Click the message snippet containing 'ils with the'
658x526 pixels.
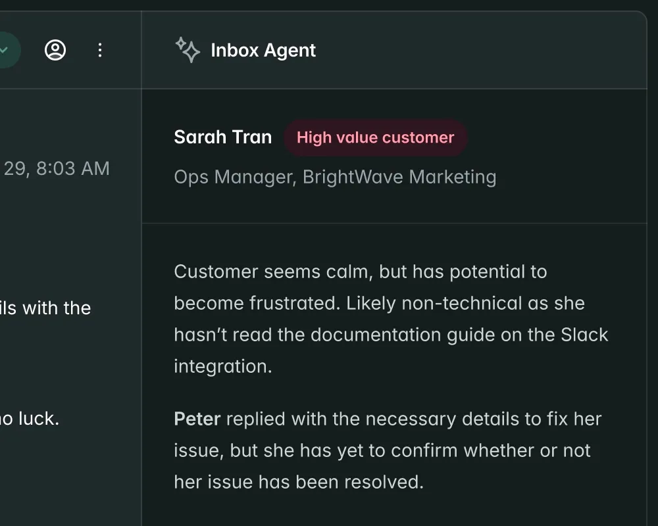pyautogui.click(x=46, y=308)
